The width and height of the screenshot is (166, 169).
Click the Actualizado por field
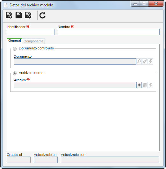(110, 160)
